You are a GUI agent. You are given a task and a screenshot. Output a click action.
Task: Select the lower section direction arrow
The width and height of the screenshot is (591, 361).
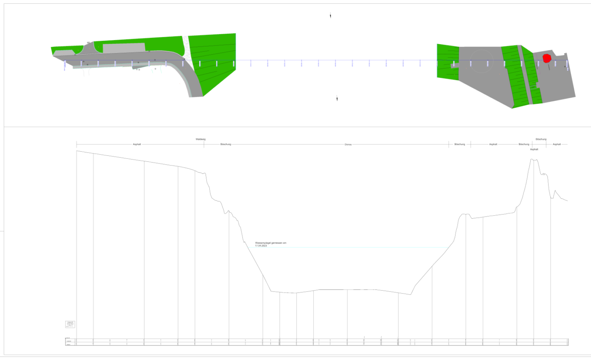pos(337,99)
